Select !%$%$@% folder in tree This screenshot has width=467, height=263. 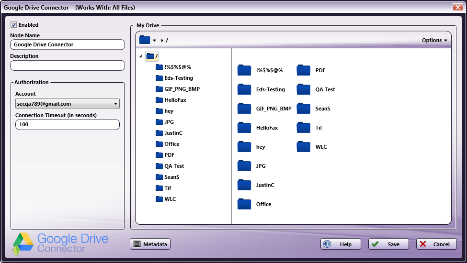pos(173,67)
